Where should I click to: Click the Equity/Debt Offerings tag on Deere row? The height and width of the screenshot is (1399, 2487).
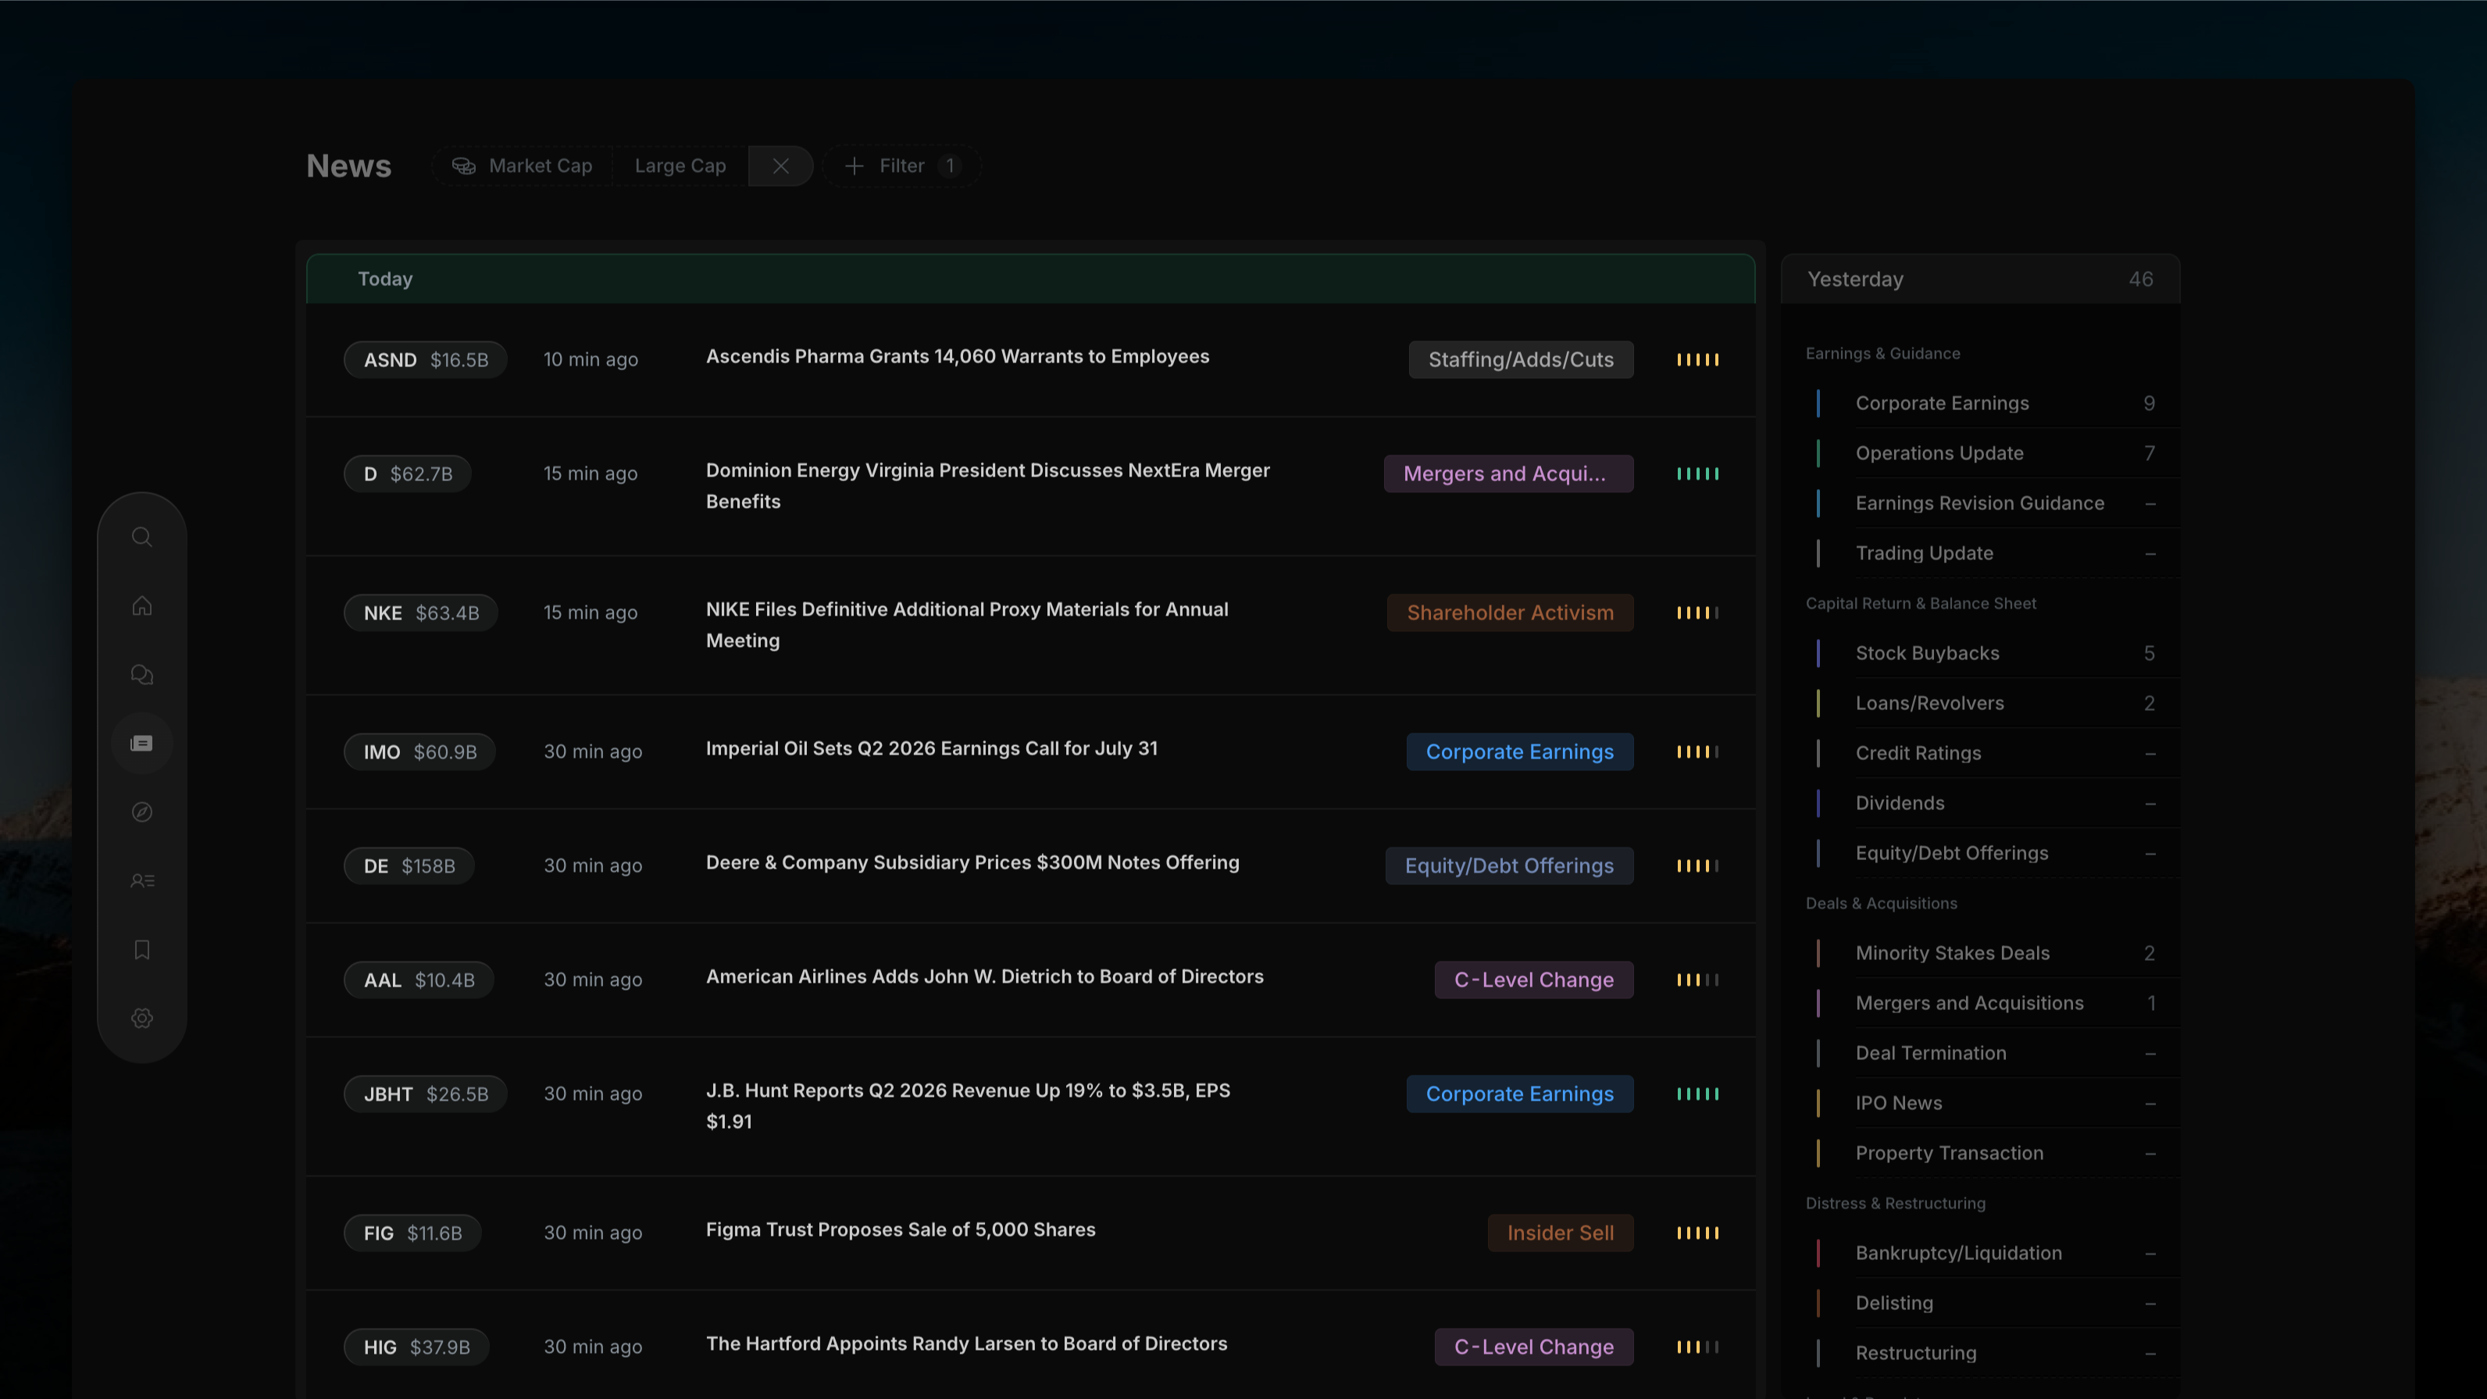[1509, 866]
